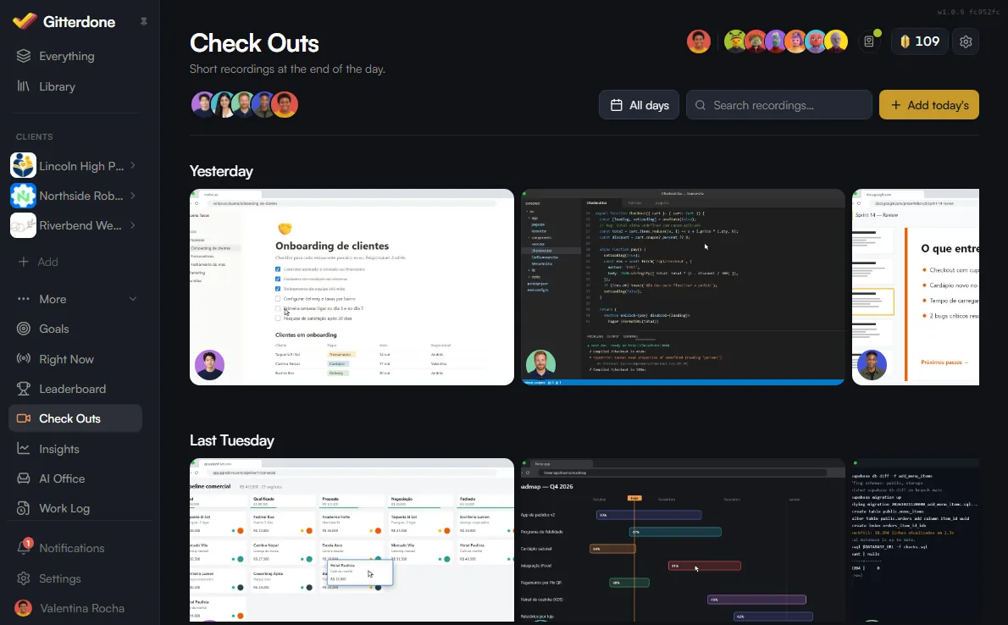The image size is (1008, 625).
Task: Expand the Northside Rob client chevron
Action: (x=132, y=196)
